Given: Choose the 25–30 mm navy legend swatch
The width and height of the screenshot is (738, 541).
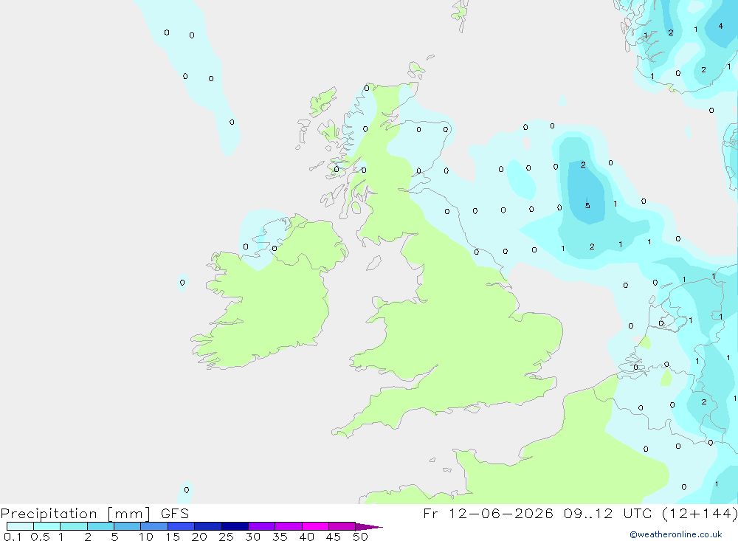Looking at the screenshot, I should 235,526.
